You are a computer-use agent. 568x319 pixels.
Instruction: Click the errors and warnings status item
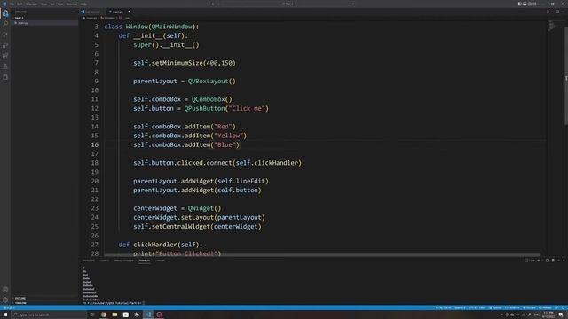[x=9, y=307]
